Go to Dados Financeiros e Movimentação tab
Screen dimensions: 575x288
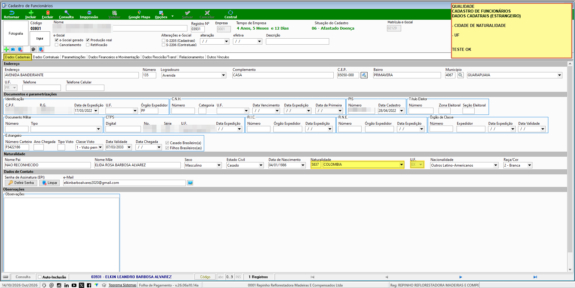114,57
